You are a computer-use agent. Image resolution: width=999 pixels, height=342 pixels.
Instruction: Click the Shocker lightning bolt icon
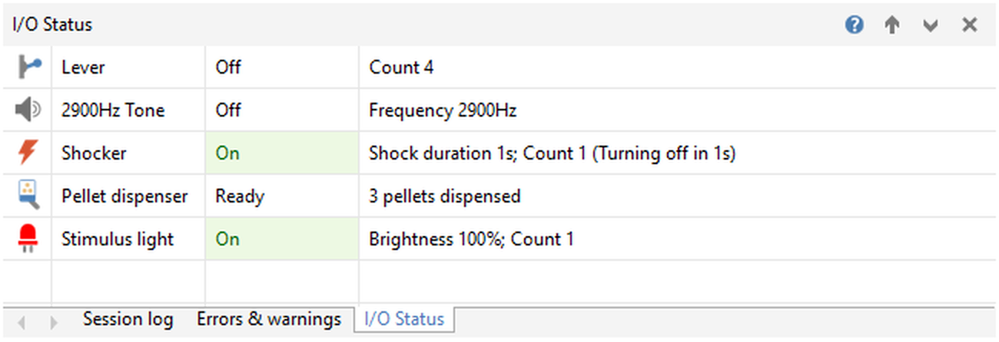pyautogui.click(x=28, y=153)
